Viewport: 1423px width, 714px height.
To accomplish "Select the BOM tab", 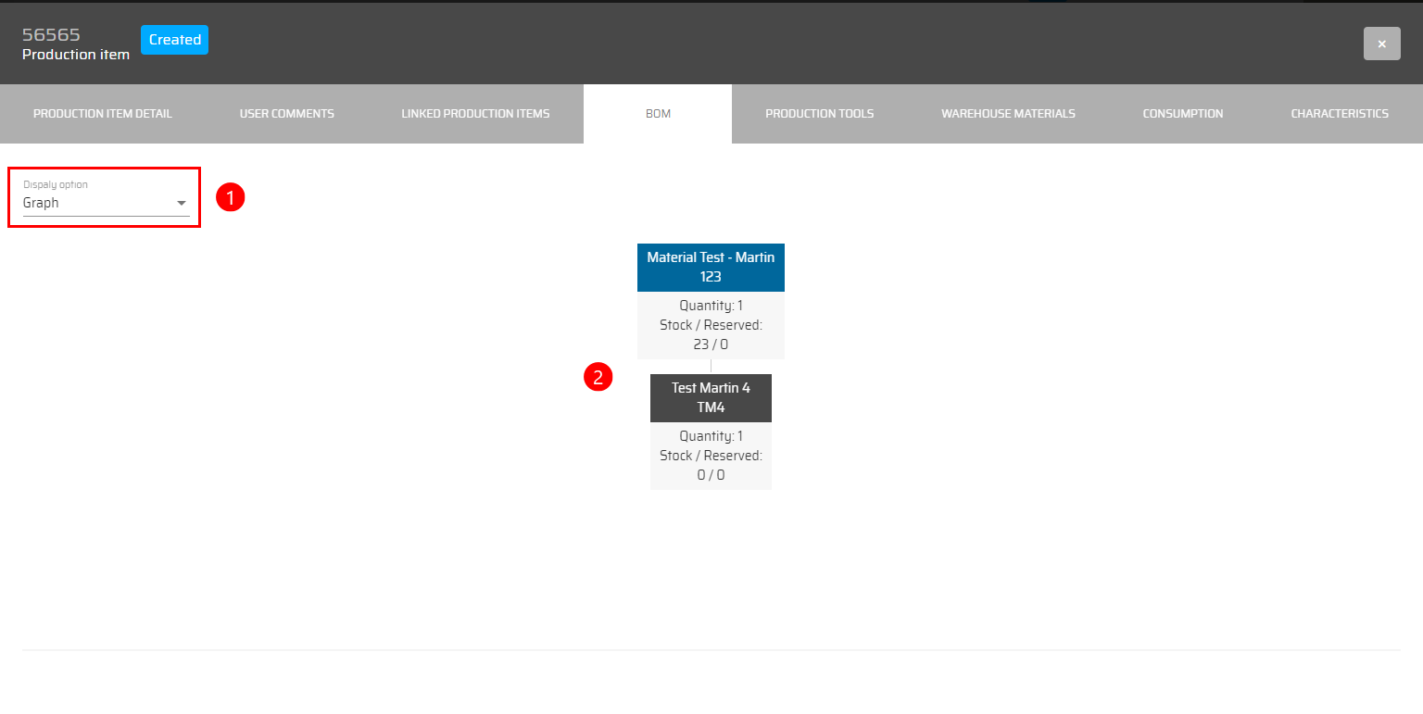I will (658, 114).
